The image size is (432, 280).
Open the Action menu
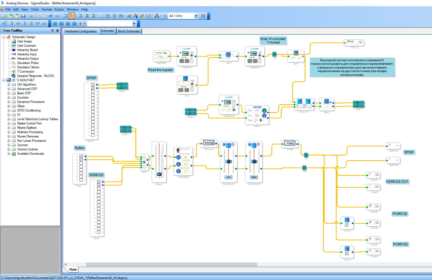point(59,9)
